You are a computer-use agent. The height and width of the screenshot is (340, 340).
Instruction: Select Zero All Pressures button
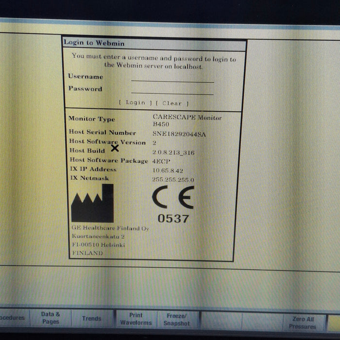tap(303, 323)
